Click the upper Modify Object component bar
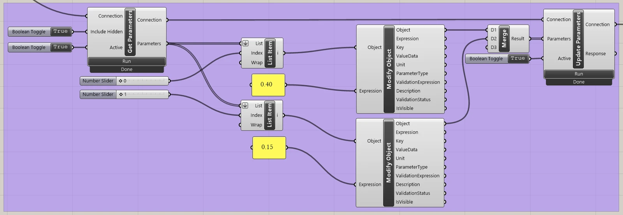 [x=389, y=69]
